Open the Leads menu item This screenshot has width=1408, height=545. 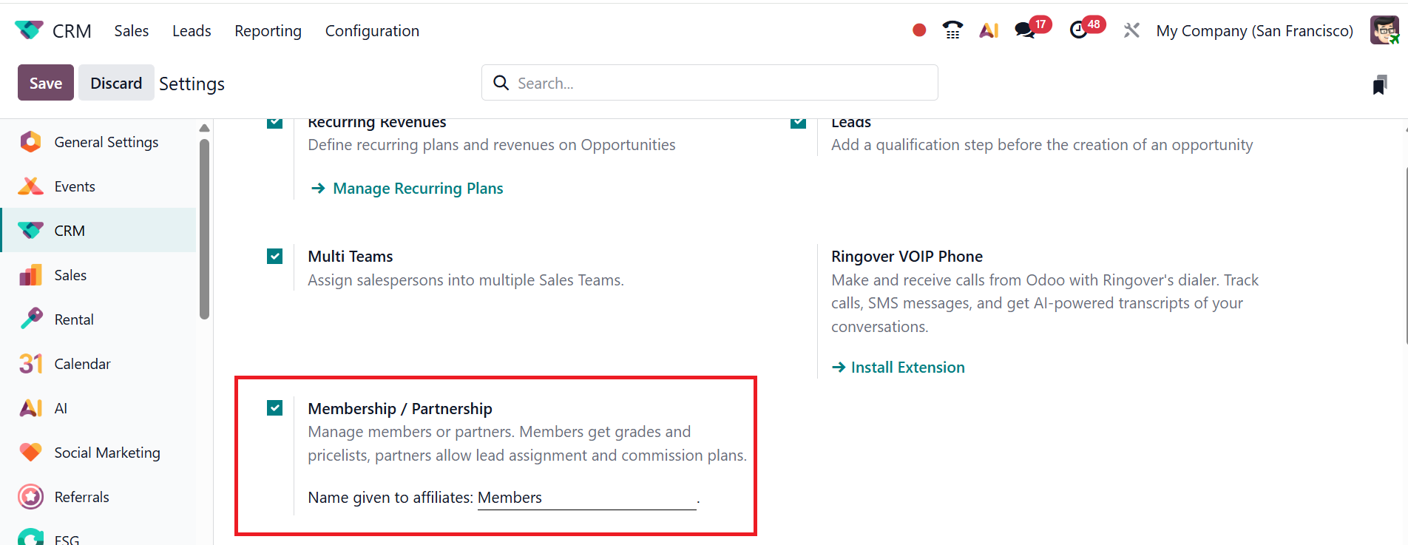point(192,31)
